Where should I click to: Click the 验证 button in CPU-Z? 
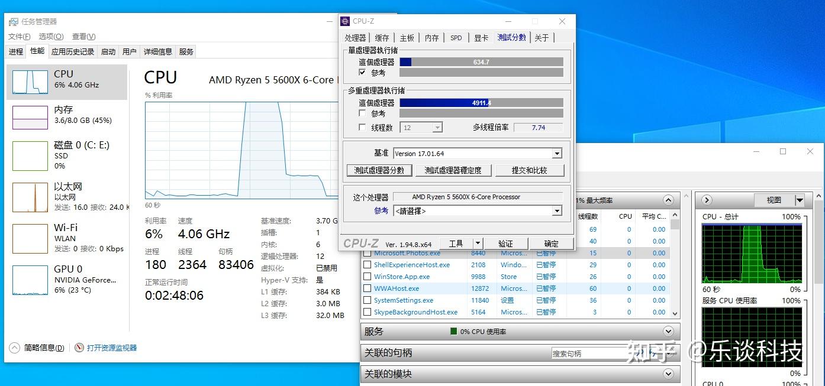pos(505,244)
